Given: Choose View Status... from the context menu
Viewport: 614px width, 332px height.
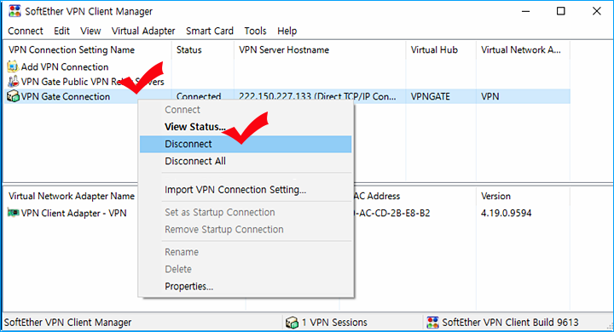Looking at the screenshot, I should point(246,127).
